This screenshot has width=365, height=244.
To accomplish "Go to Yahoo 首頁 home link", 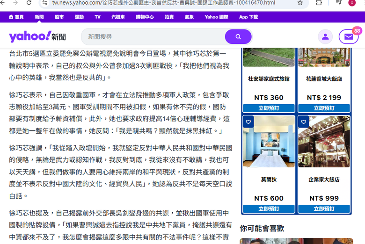I will [16, 17].
